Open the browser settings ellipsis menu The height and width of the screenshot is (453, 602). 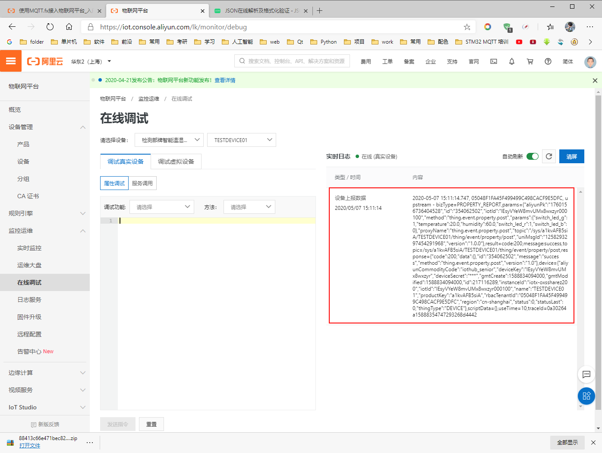click(x=590, y=27)
